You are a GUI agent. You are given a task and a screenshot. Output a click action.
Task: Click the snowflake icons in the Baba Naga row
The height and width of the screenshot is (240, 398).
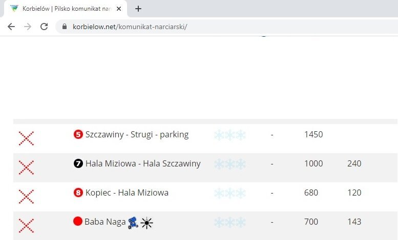[x=230, y=222]
